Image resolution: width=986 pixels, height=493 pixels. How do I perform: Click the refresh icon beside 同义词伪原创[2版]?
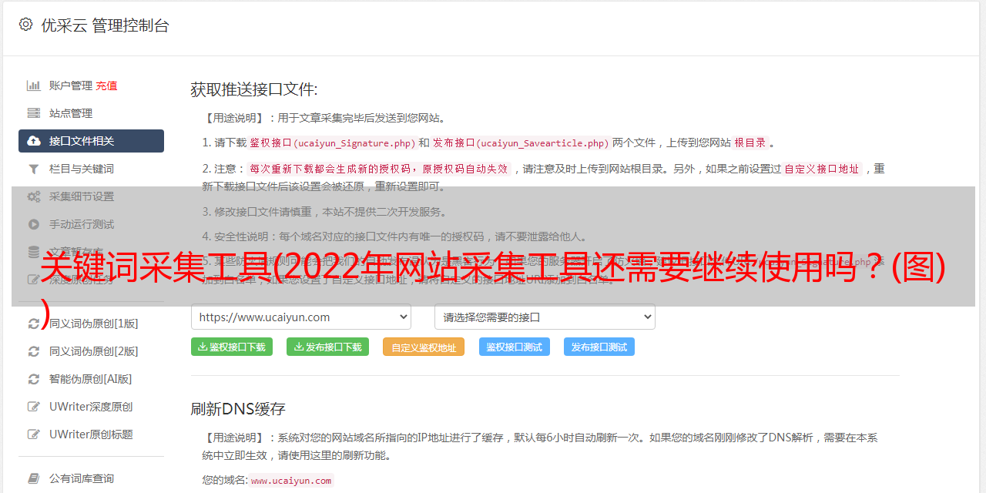click(x=34, y=351)
